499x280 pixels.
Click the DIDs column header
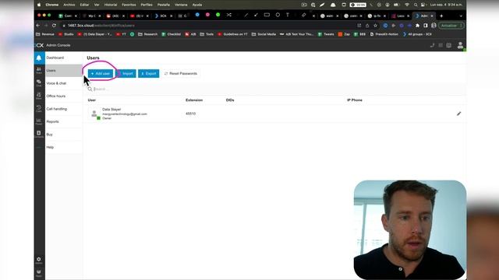pos(230,100)
